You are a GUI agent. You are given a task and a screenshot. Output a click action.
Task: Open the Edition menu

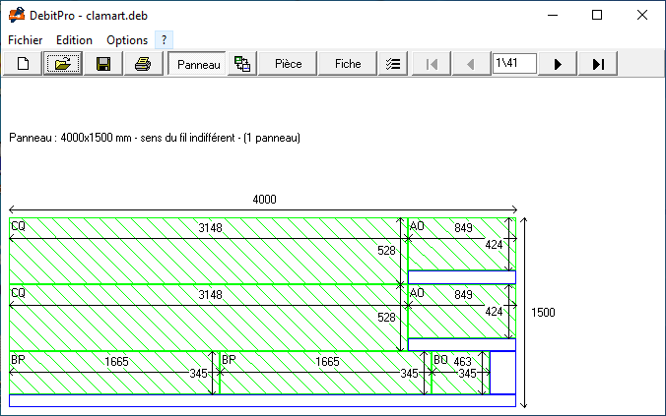click(x=74, y=40)
